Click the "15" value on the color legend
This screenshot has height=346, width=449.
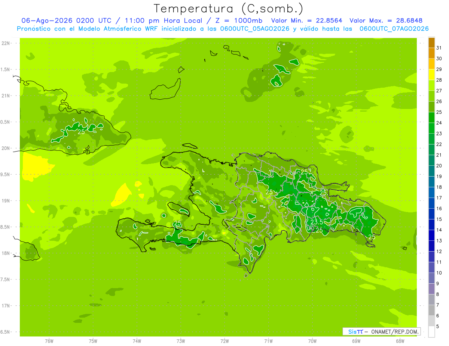coord(439,219)
